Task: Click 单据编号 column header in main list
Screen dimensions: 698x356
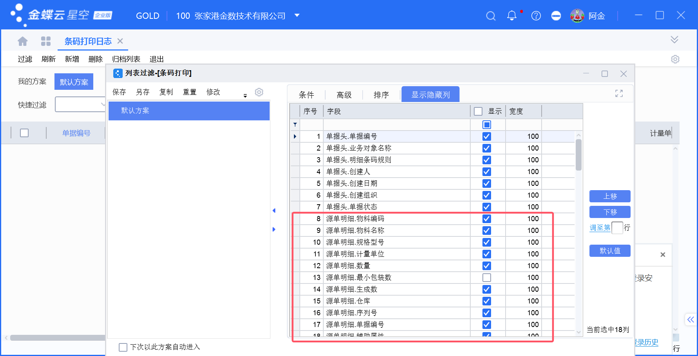Action: [76, 133]
